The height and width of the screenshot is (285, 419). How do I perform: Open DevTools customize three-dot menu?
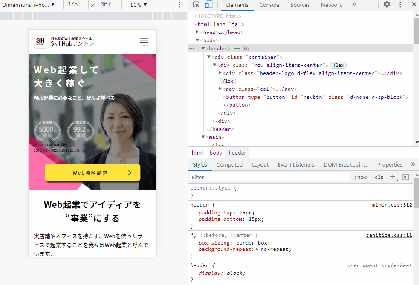400,4
